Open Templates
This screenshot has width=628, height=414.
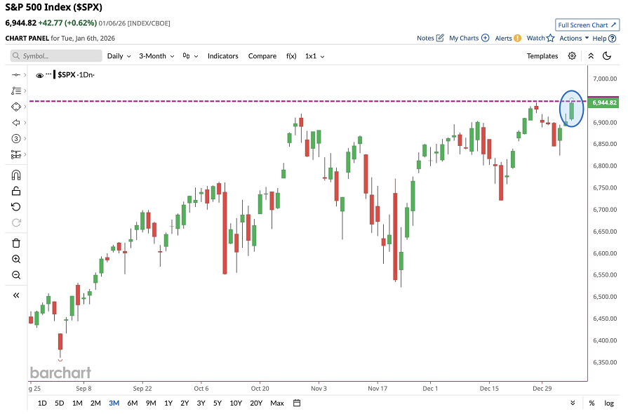(x=542, y=55)
